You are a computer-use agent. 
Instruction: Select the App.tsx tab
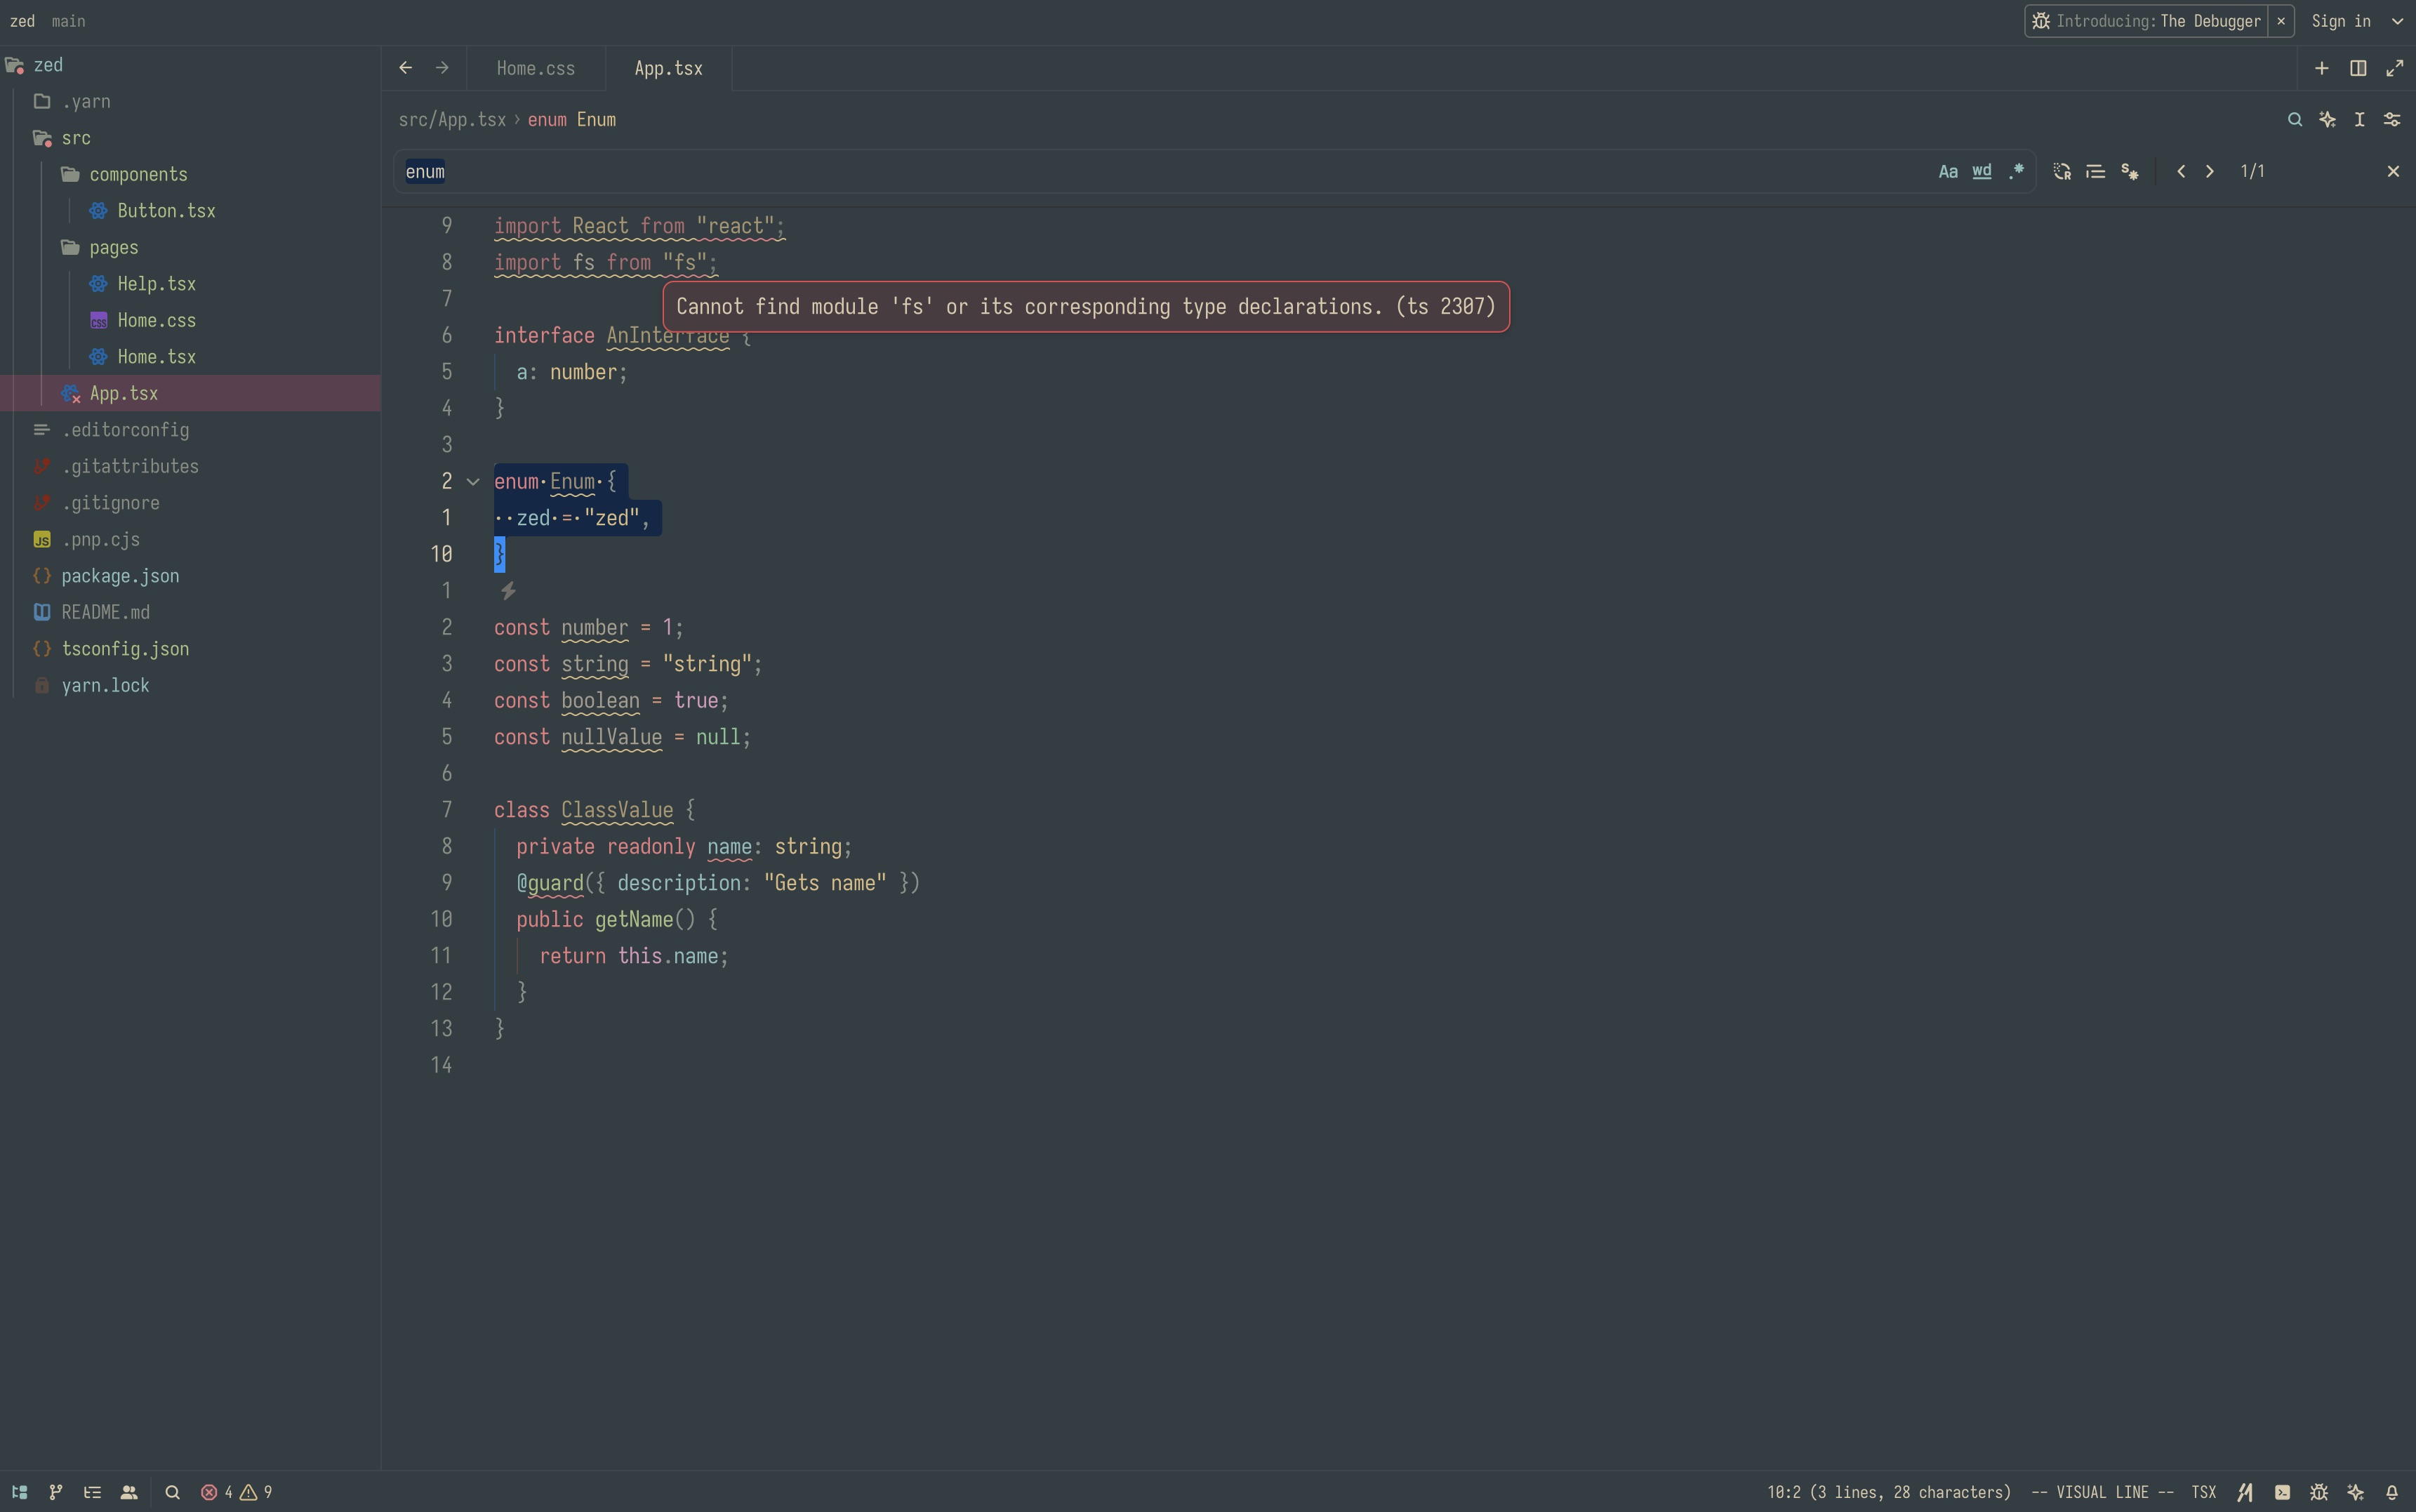point(668,68)
